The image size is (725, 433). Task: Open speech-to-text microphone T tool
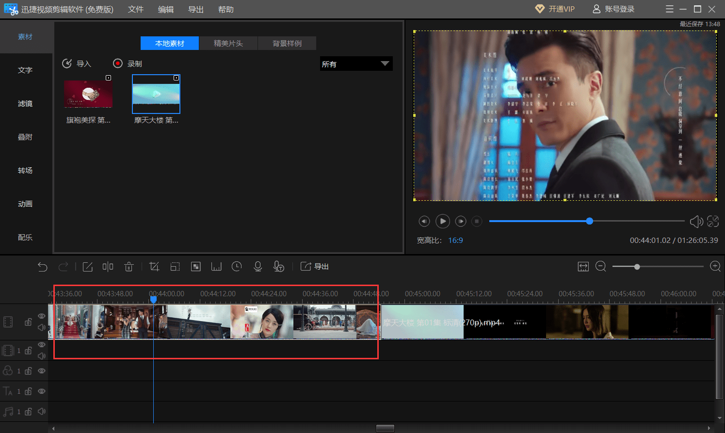278,267
